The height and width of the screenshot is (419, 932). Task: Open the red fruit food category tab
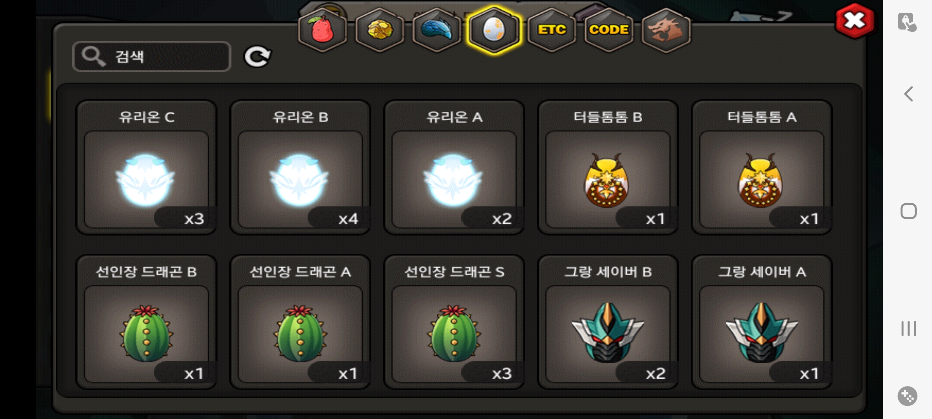[322, 30]
